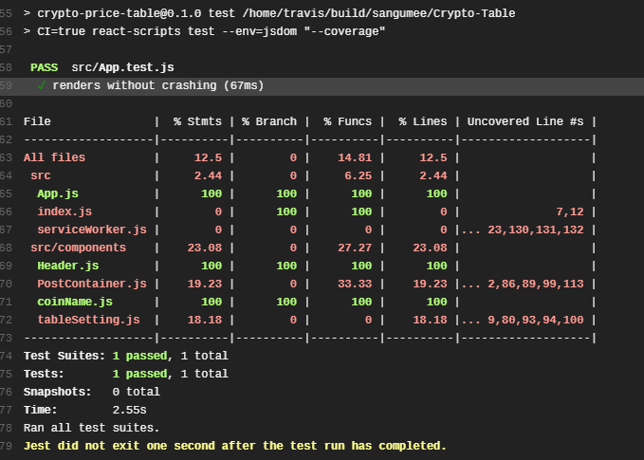
Task: Click 'Header.js' in the coverage table
Action: click(67, 266)
